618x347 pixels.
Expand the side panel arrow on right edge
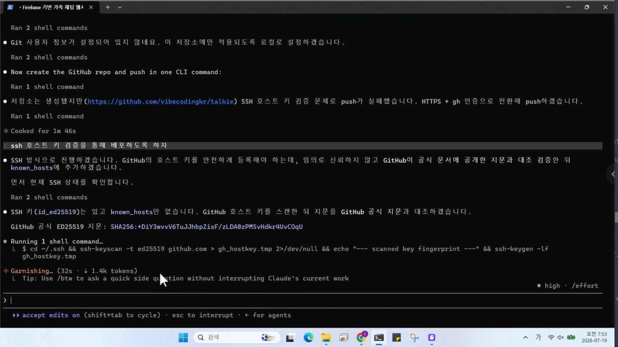612,174
